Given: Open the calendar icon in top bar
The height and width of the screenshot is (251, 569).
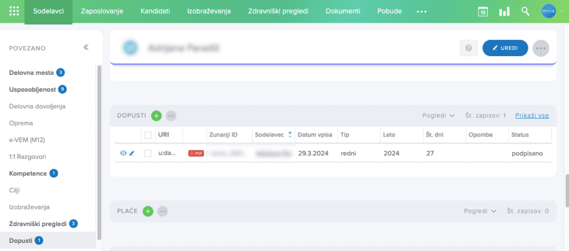Looking at the screenshot, I should point(483,12).
